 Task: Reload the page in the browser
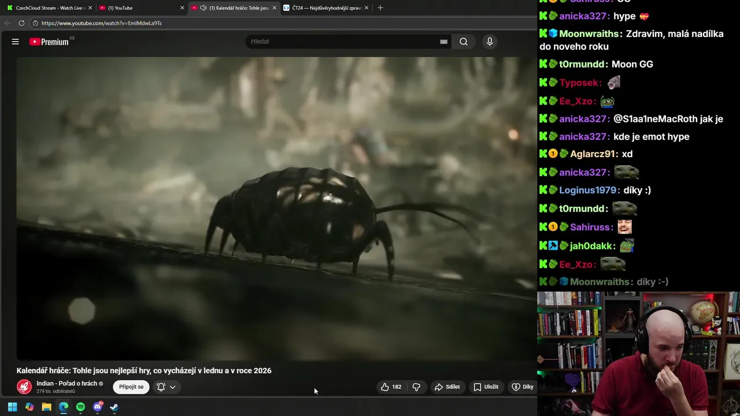(21, 23)
